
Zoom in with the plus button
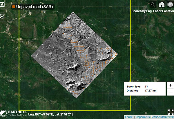point(171,86)
